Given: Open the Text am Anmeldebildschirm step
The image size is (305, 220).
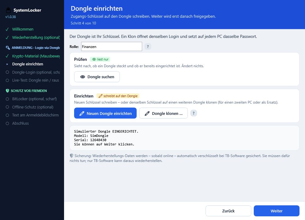Looking at the screenshot, I should (35, 115).
